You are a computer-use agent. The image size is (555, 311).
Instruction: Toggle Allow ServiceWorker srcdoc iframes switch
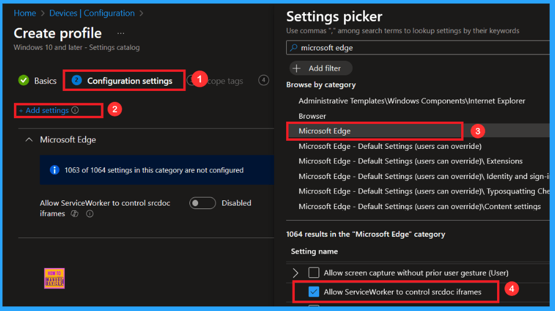pyautogui.click(x=202, y=203)
